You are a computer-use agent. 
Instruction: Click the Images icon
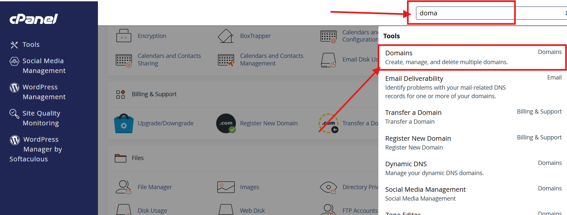(x=226, y=187)
